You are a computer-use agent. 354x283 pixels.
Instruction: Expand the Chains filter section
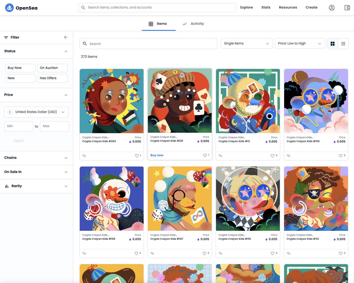point(36,158)
